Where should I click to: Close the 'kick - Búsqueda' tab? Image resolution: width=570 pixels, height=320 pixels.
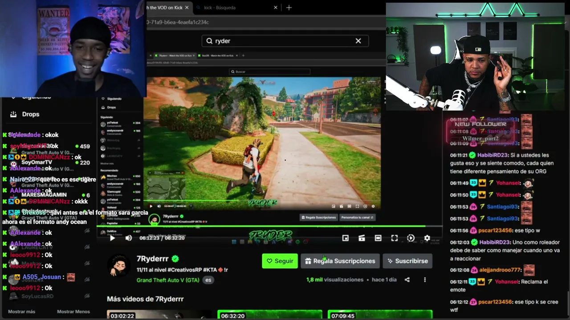276,8
